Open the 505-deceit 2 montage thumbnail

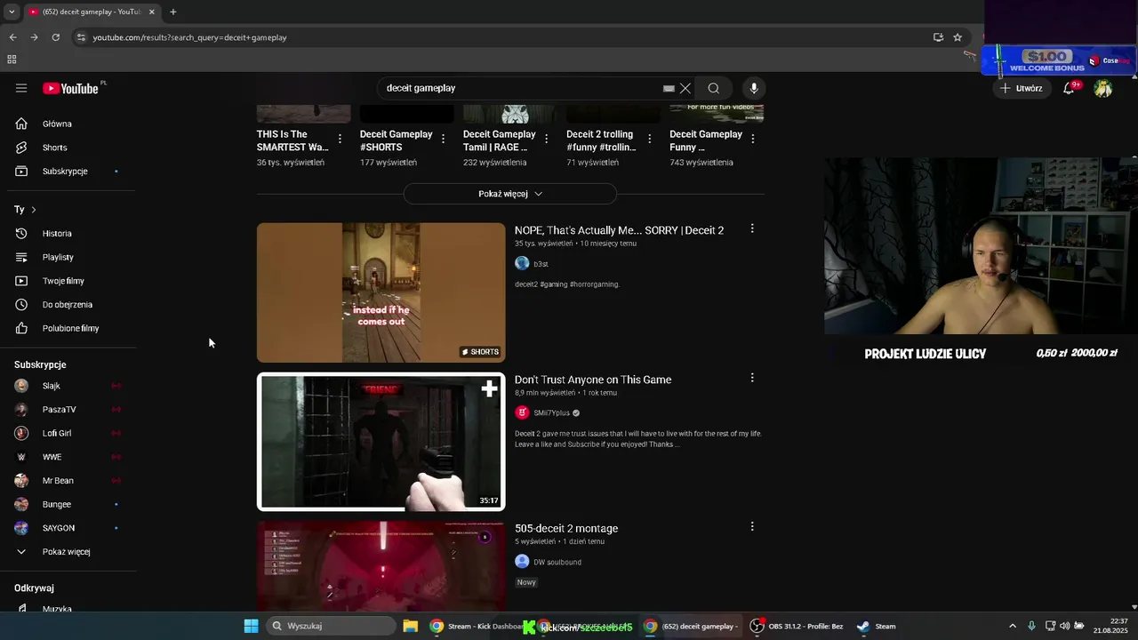click(x=381, y=566)
